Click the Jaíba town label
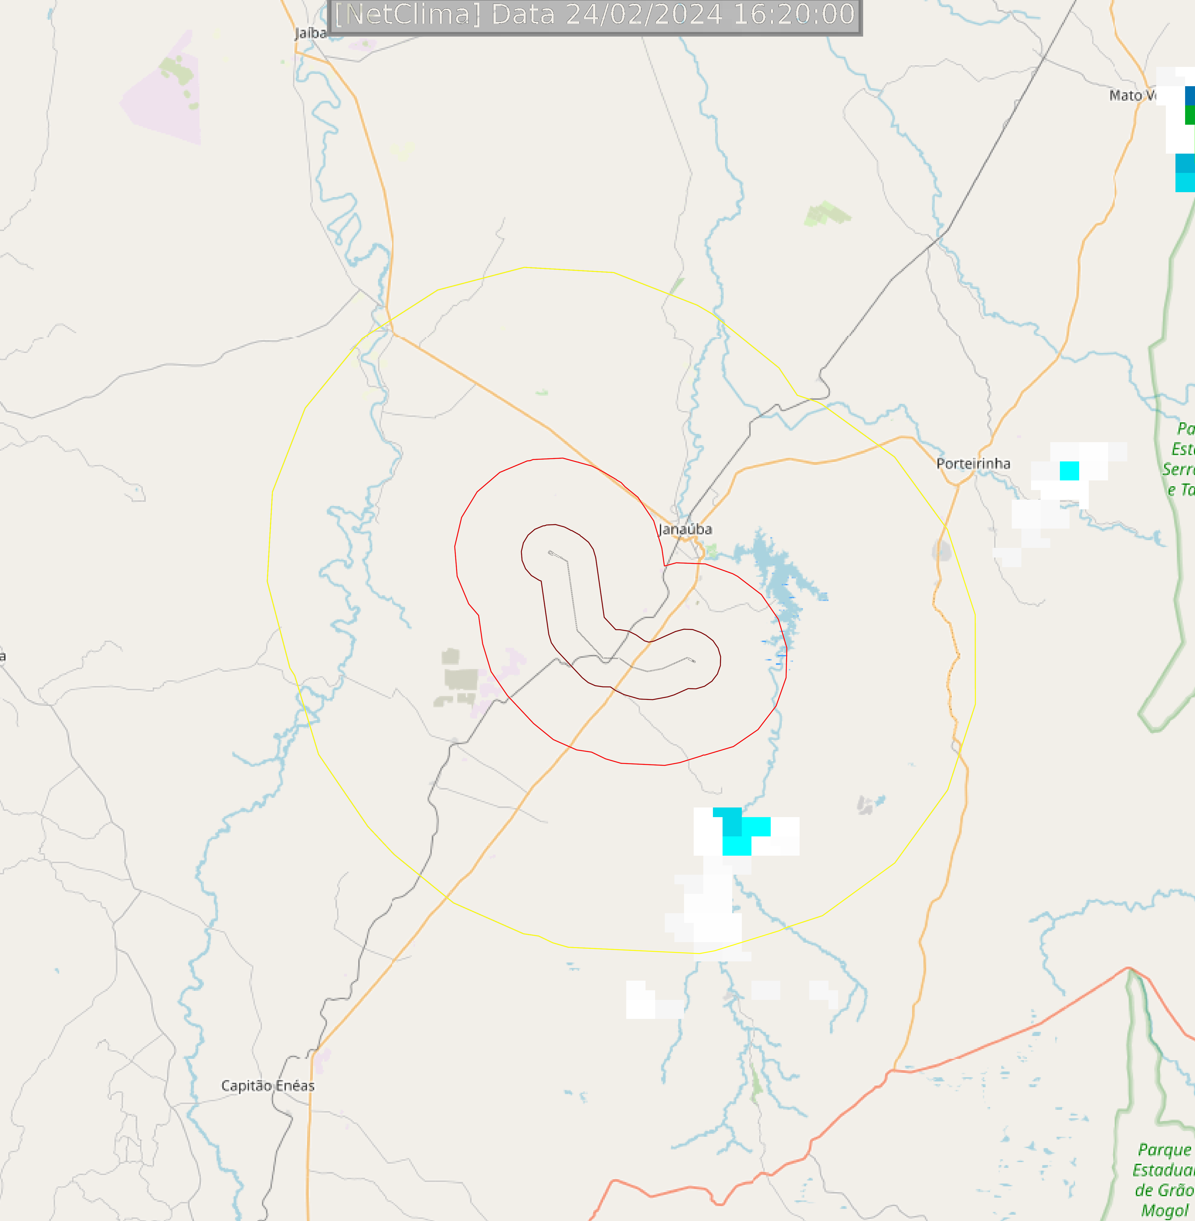 point(311,33)
